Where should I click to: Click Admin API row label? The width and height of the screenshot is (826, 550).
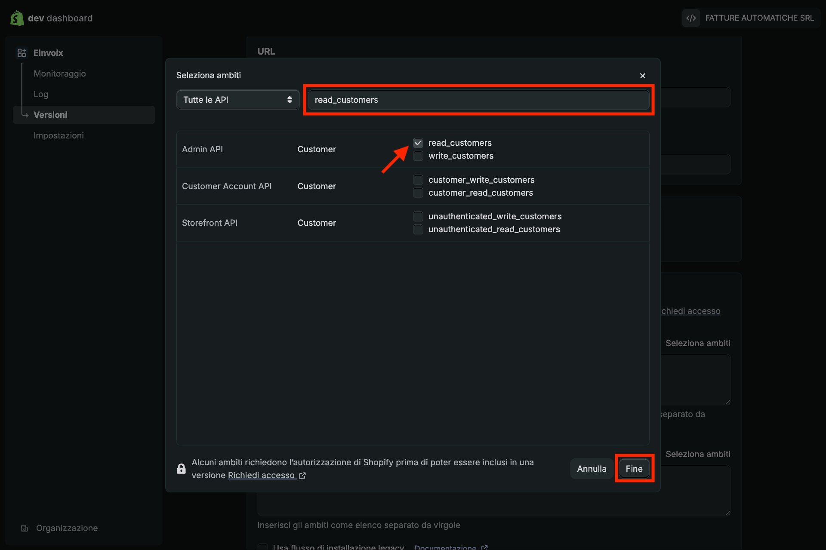coord(202,149)
